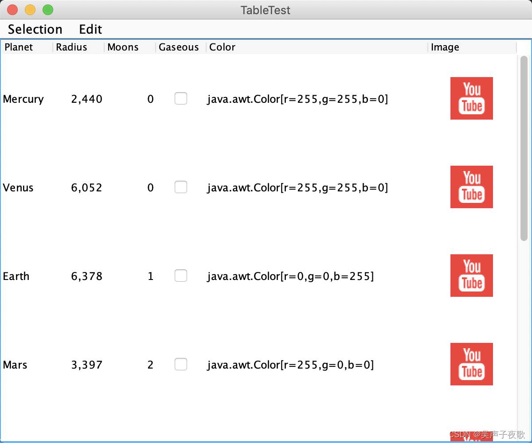Select the Venus planet name cell
This screenshot has width=532, height=443.
[x=18, y=187]
